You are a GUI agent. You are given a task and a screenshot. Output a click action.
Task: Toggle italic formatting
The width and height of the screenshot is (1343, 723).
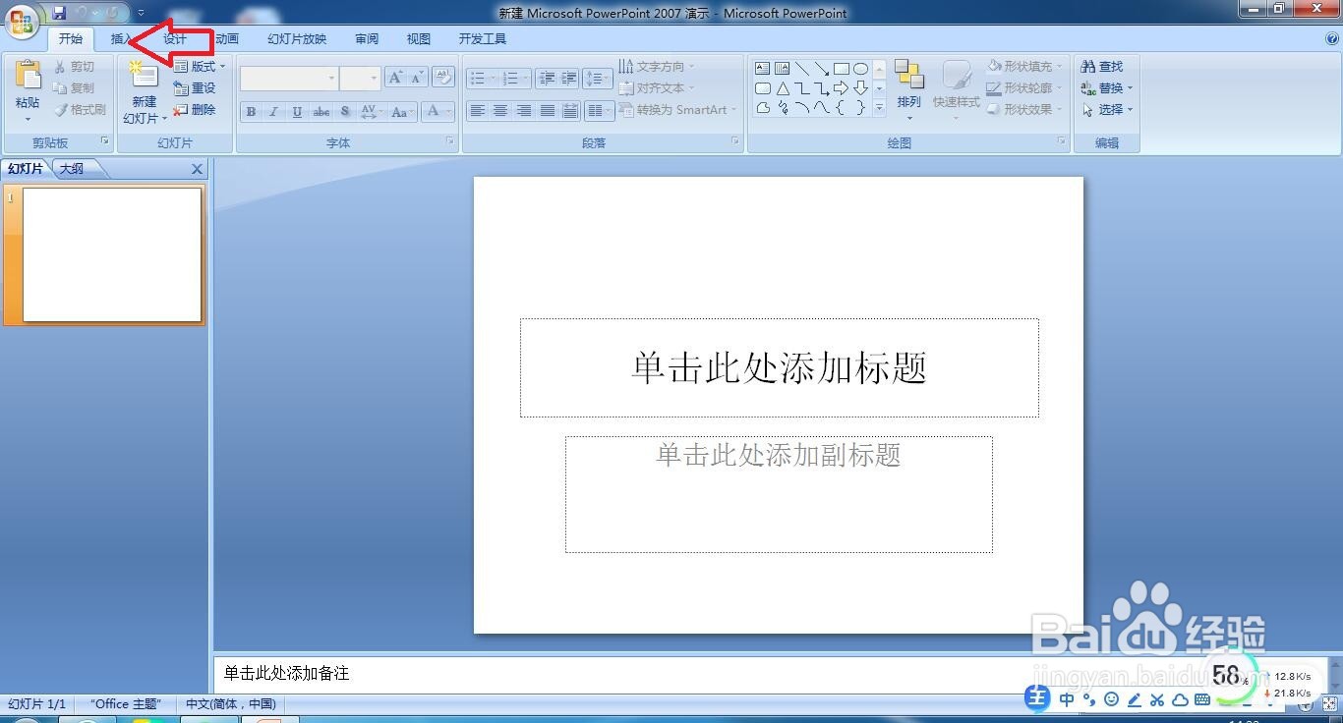click(274, 112)
